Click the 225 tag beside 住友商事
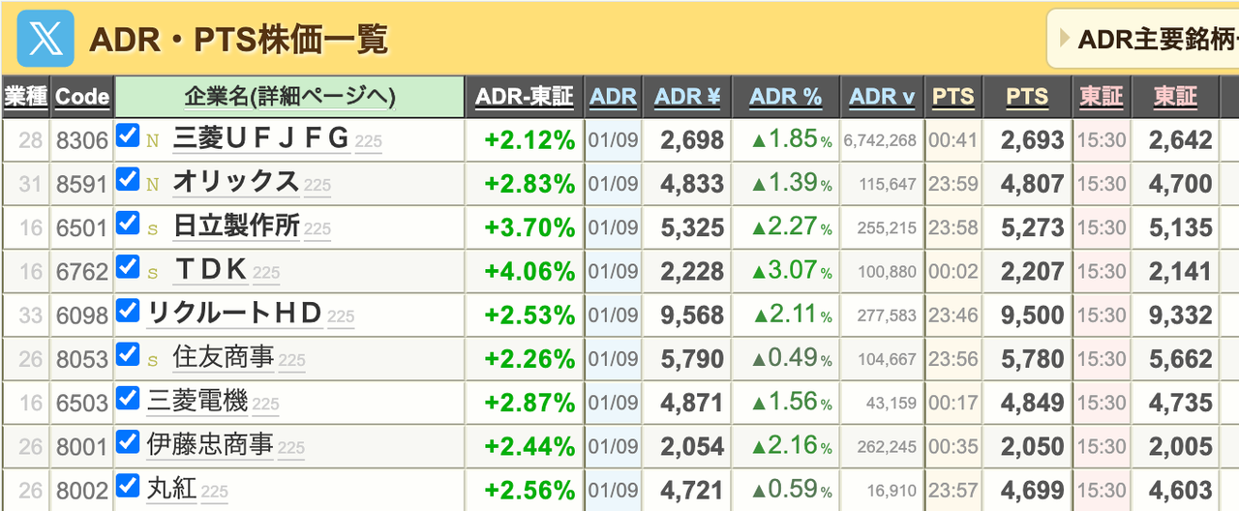The image size is (1239, 511). [x=291, y=361]
